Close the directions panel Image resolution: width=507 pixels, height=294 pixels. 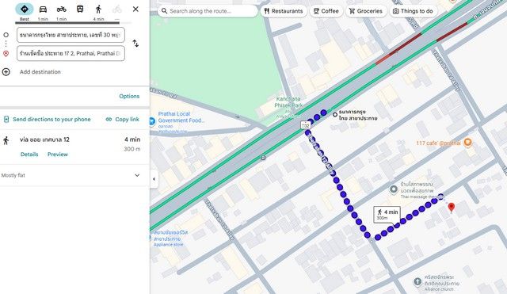pyautogui.click(x=135, y=9)
